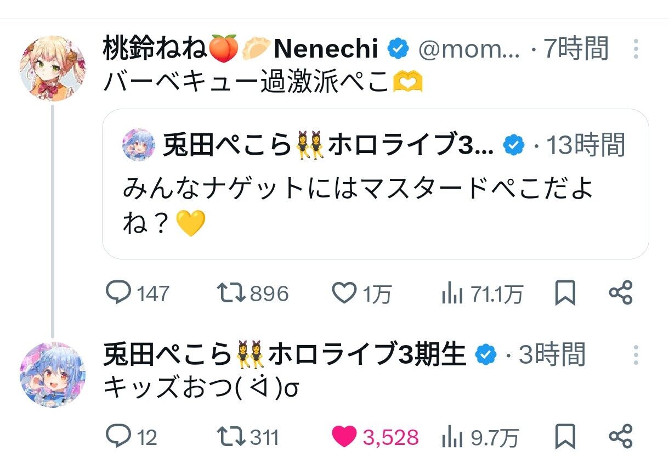Open Nenechi's profile picture
The image size is (669, 463).
[x=53, y=69]
